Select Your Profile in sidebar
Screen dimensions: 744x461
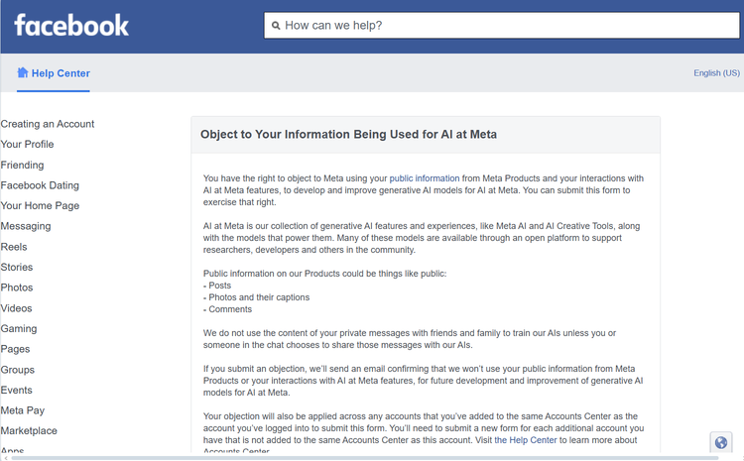pos(27,144)
